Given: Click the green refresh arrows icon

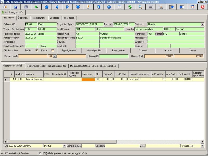Looking at the screenshot, I should pos(130,7).
